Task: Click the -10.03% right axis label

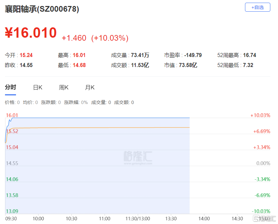Action: coord(261,211)
